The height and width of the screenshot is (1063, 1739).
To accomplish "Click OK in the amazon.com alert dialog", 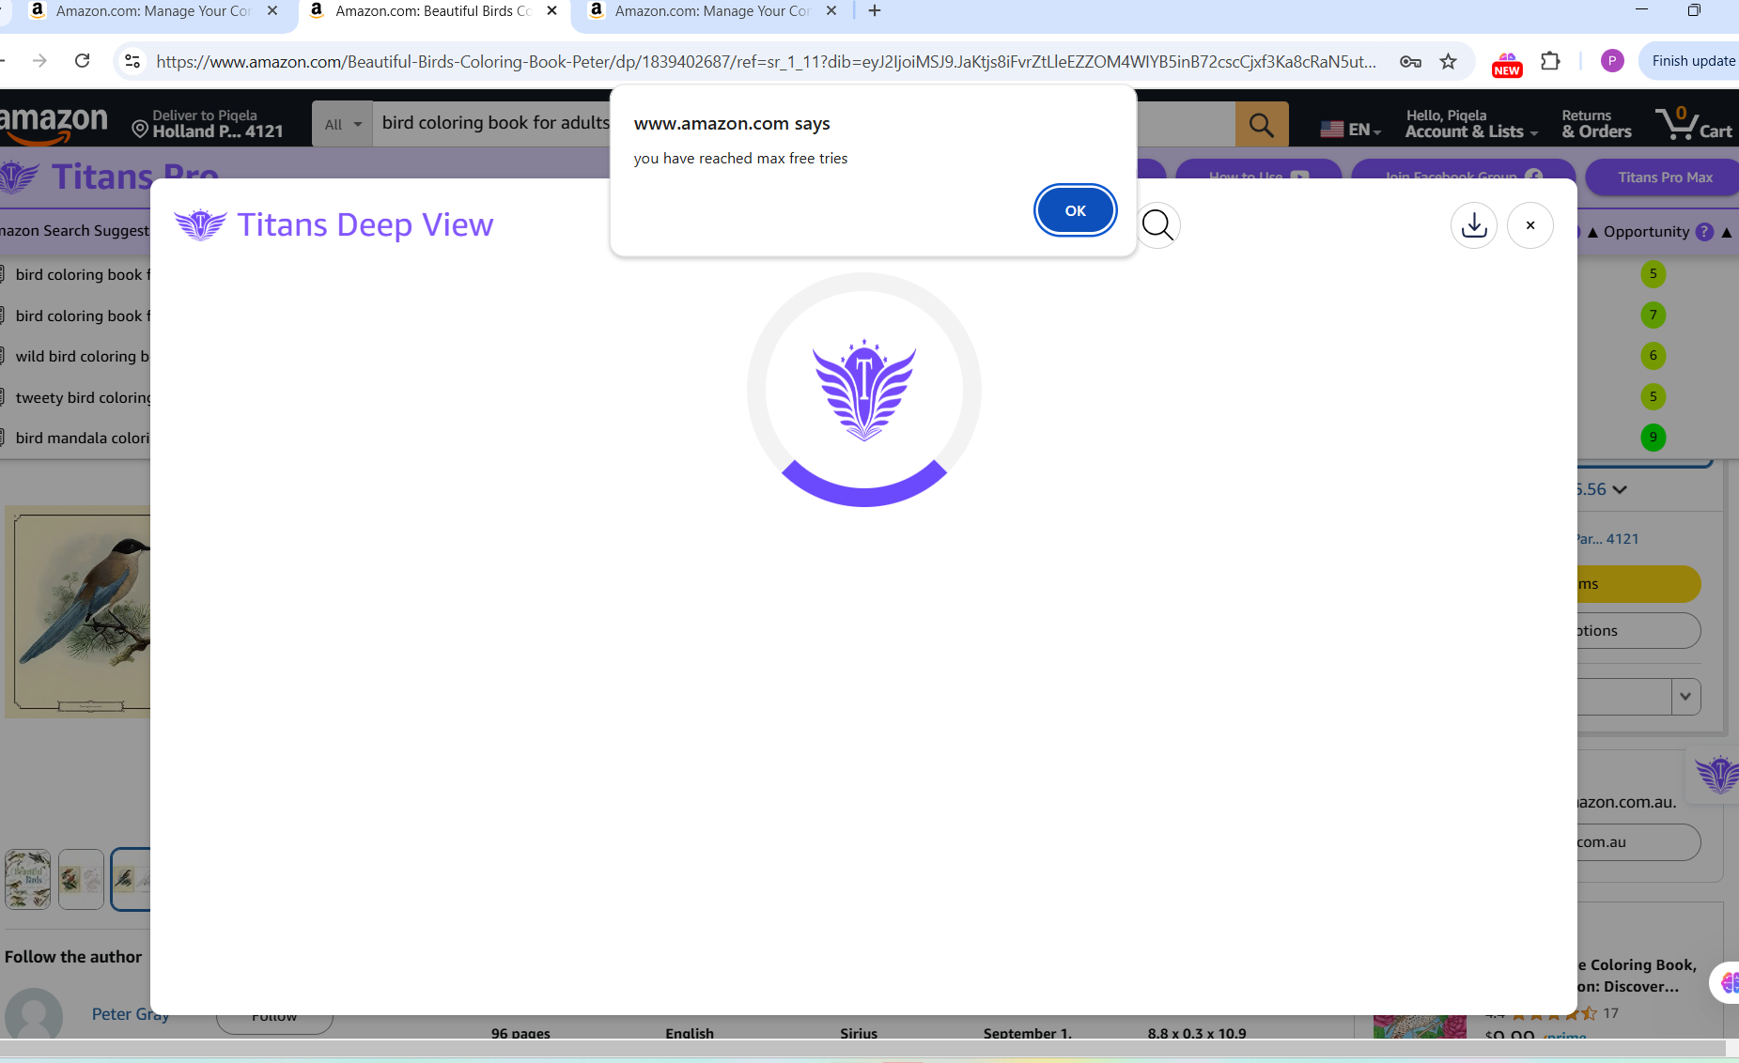I will pos(1075,210).
